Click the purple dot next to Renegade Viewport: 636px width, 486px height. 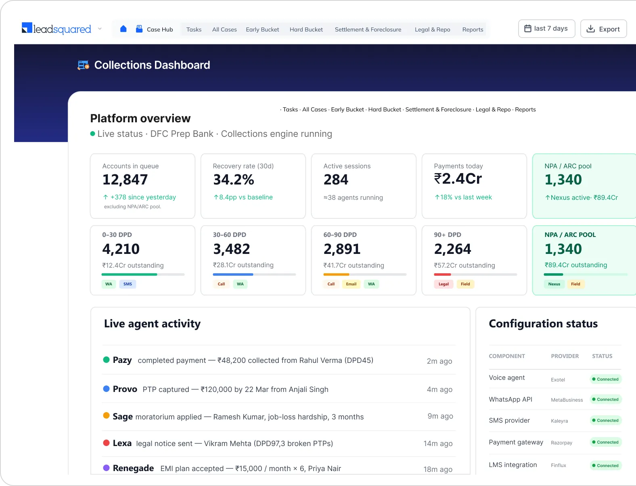point(106,468)
